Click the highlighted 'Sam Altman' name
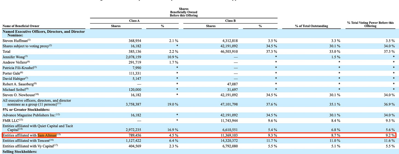Screen dimensions: 399x154 coord(47,135)
